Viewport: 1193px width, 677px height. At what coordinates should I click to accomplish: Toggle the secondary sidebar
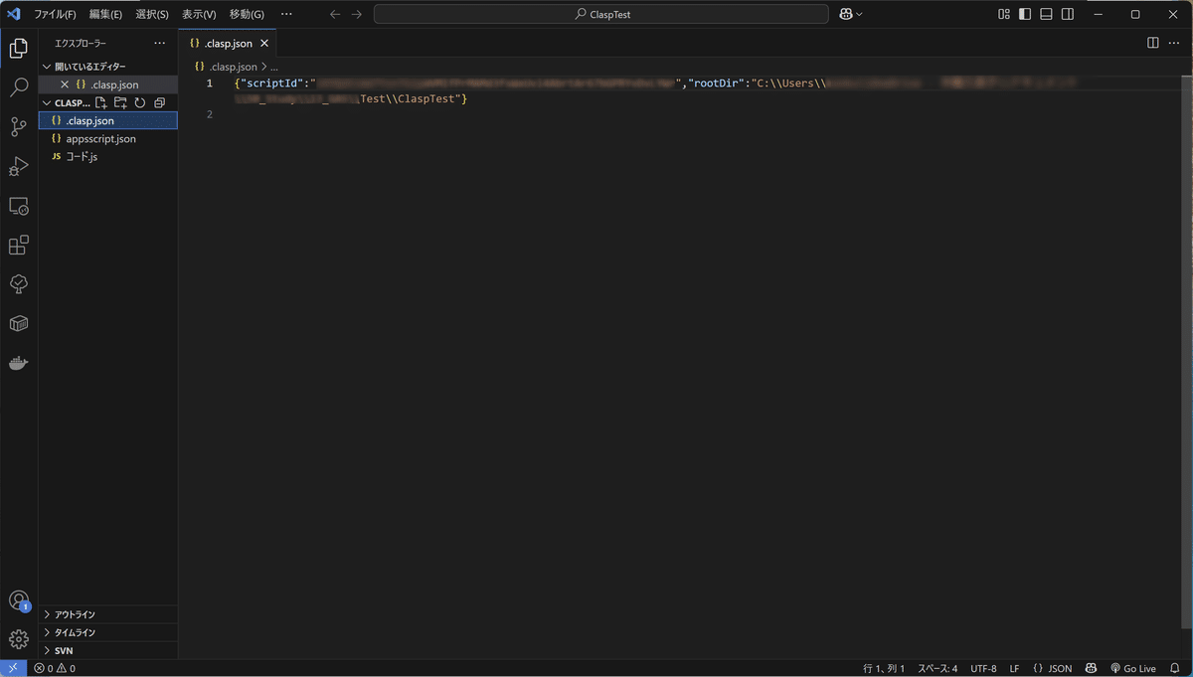point(1068,13)
